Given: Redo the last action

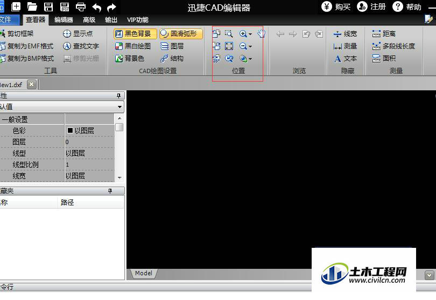Looking at the screenshot, I should pos(111,7).
